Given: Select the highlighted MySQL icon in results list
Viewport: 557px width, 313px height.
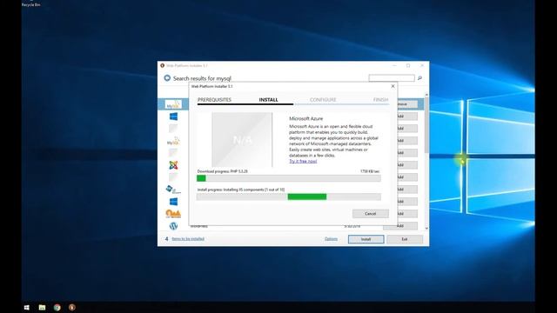Looking at the screenshot, I should tap(173, 104).
